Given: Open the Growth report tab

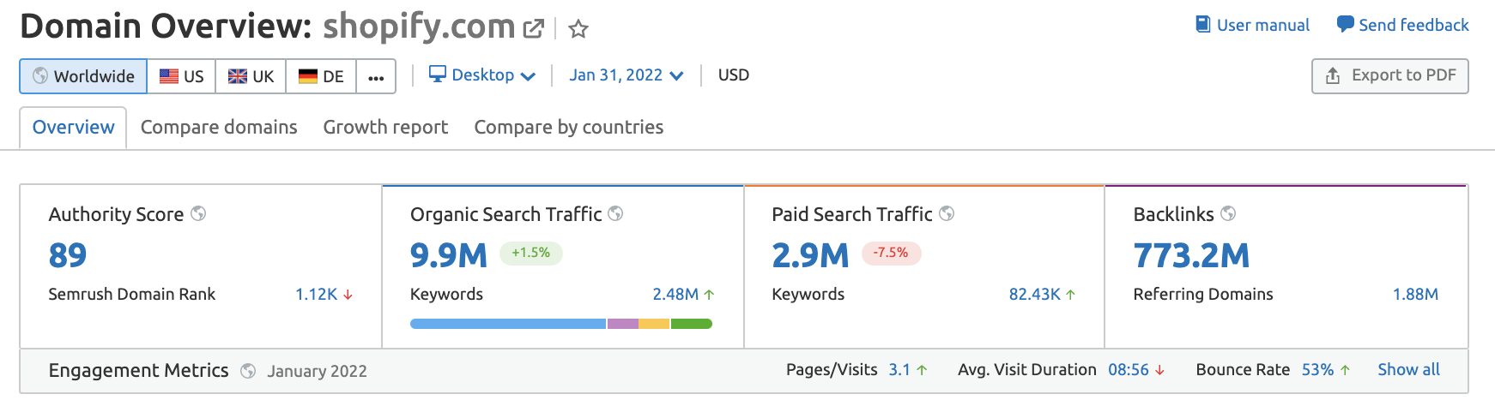Looking at the screenshot, I should (x=385, y=127).
